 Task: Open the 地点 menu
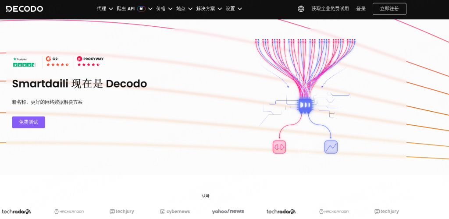pyautogui.click(x=181, y=9)
